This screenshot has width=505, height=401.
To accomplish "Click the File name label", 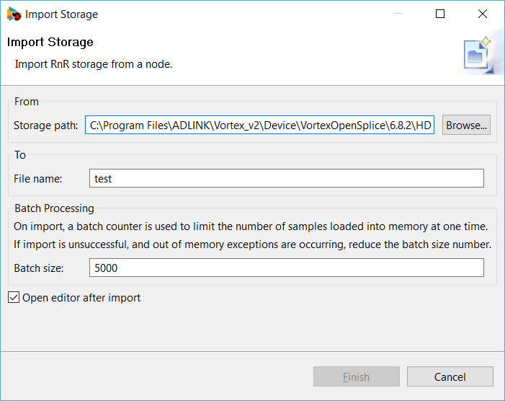I will (x=38, y=179).
